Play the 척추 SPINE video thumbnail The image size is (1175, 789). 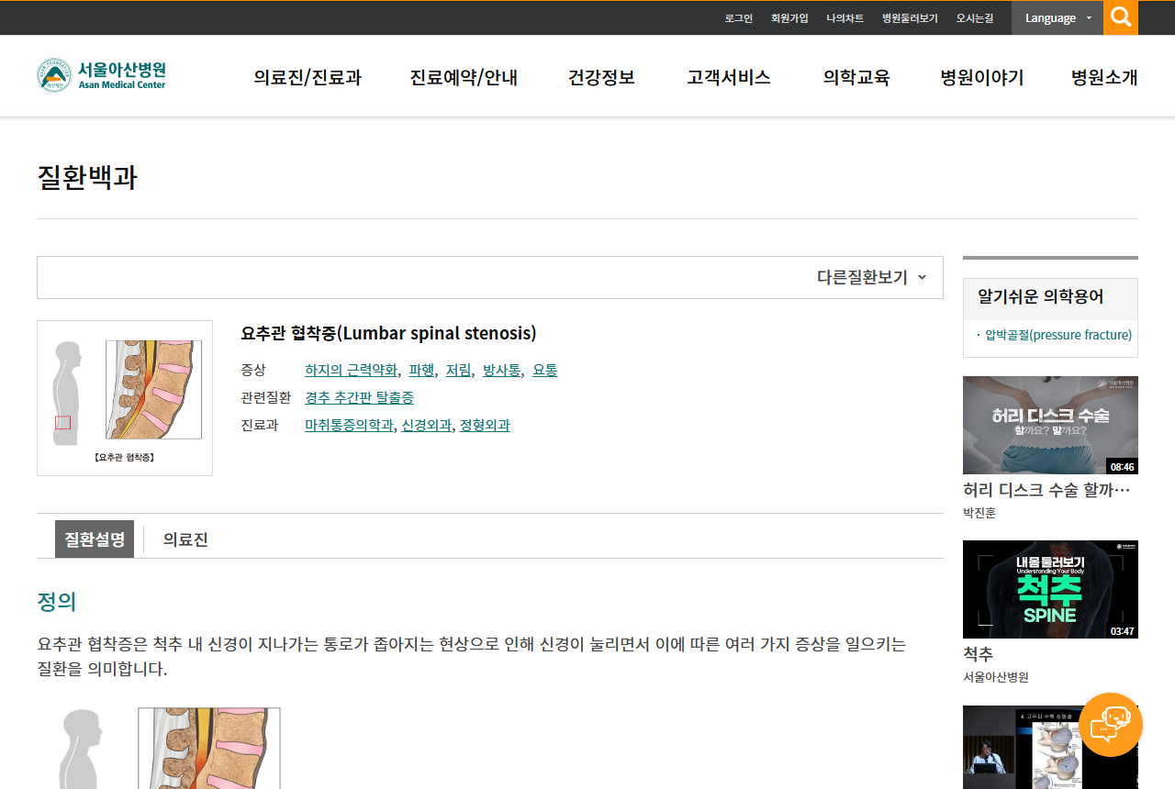(1050, 589)
